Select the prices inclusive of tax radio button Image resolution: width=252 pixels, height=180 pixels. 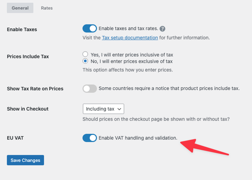85,54
